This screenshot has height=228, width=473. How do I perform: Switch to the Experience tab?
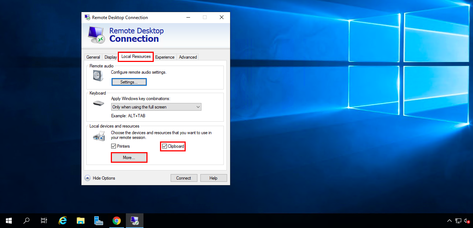165,57
